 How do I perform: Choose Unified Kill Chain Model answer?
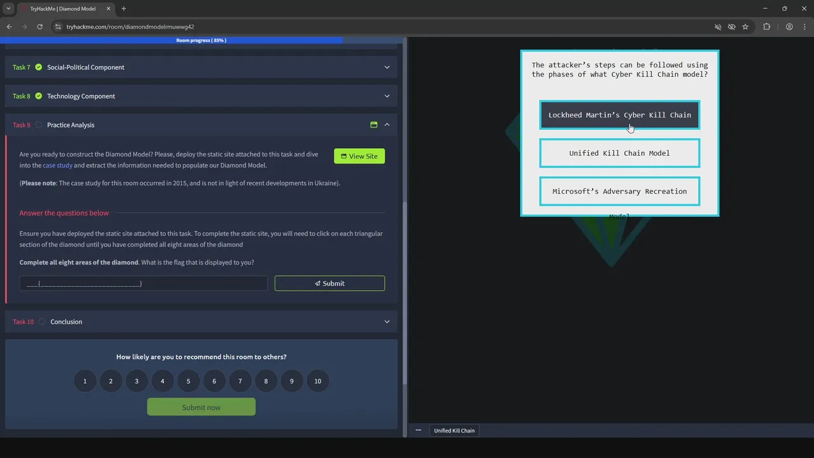(619, 153)
